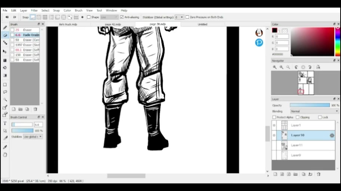Choose the 25 Eraser brush
This screenshot has width=341, height=191.
(x=25, y=30)
